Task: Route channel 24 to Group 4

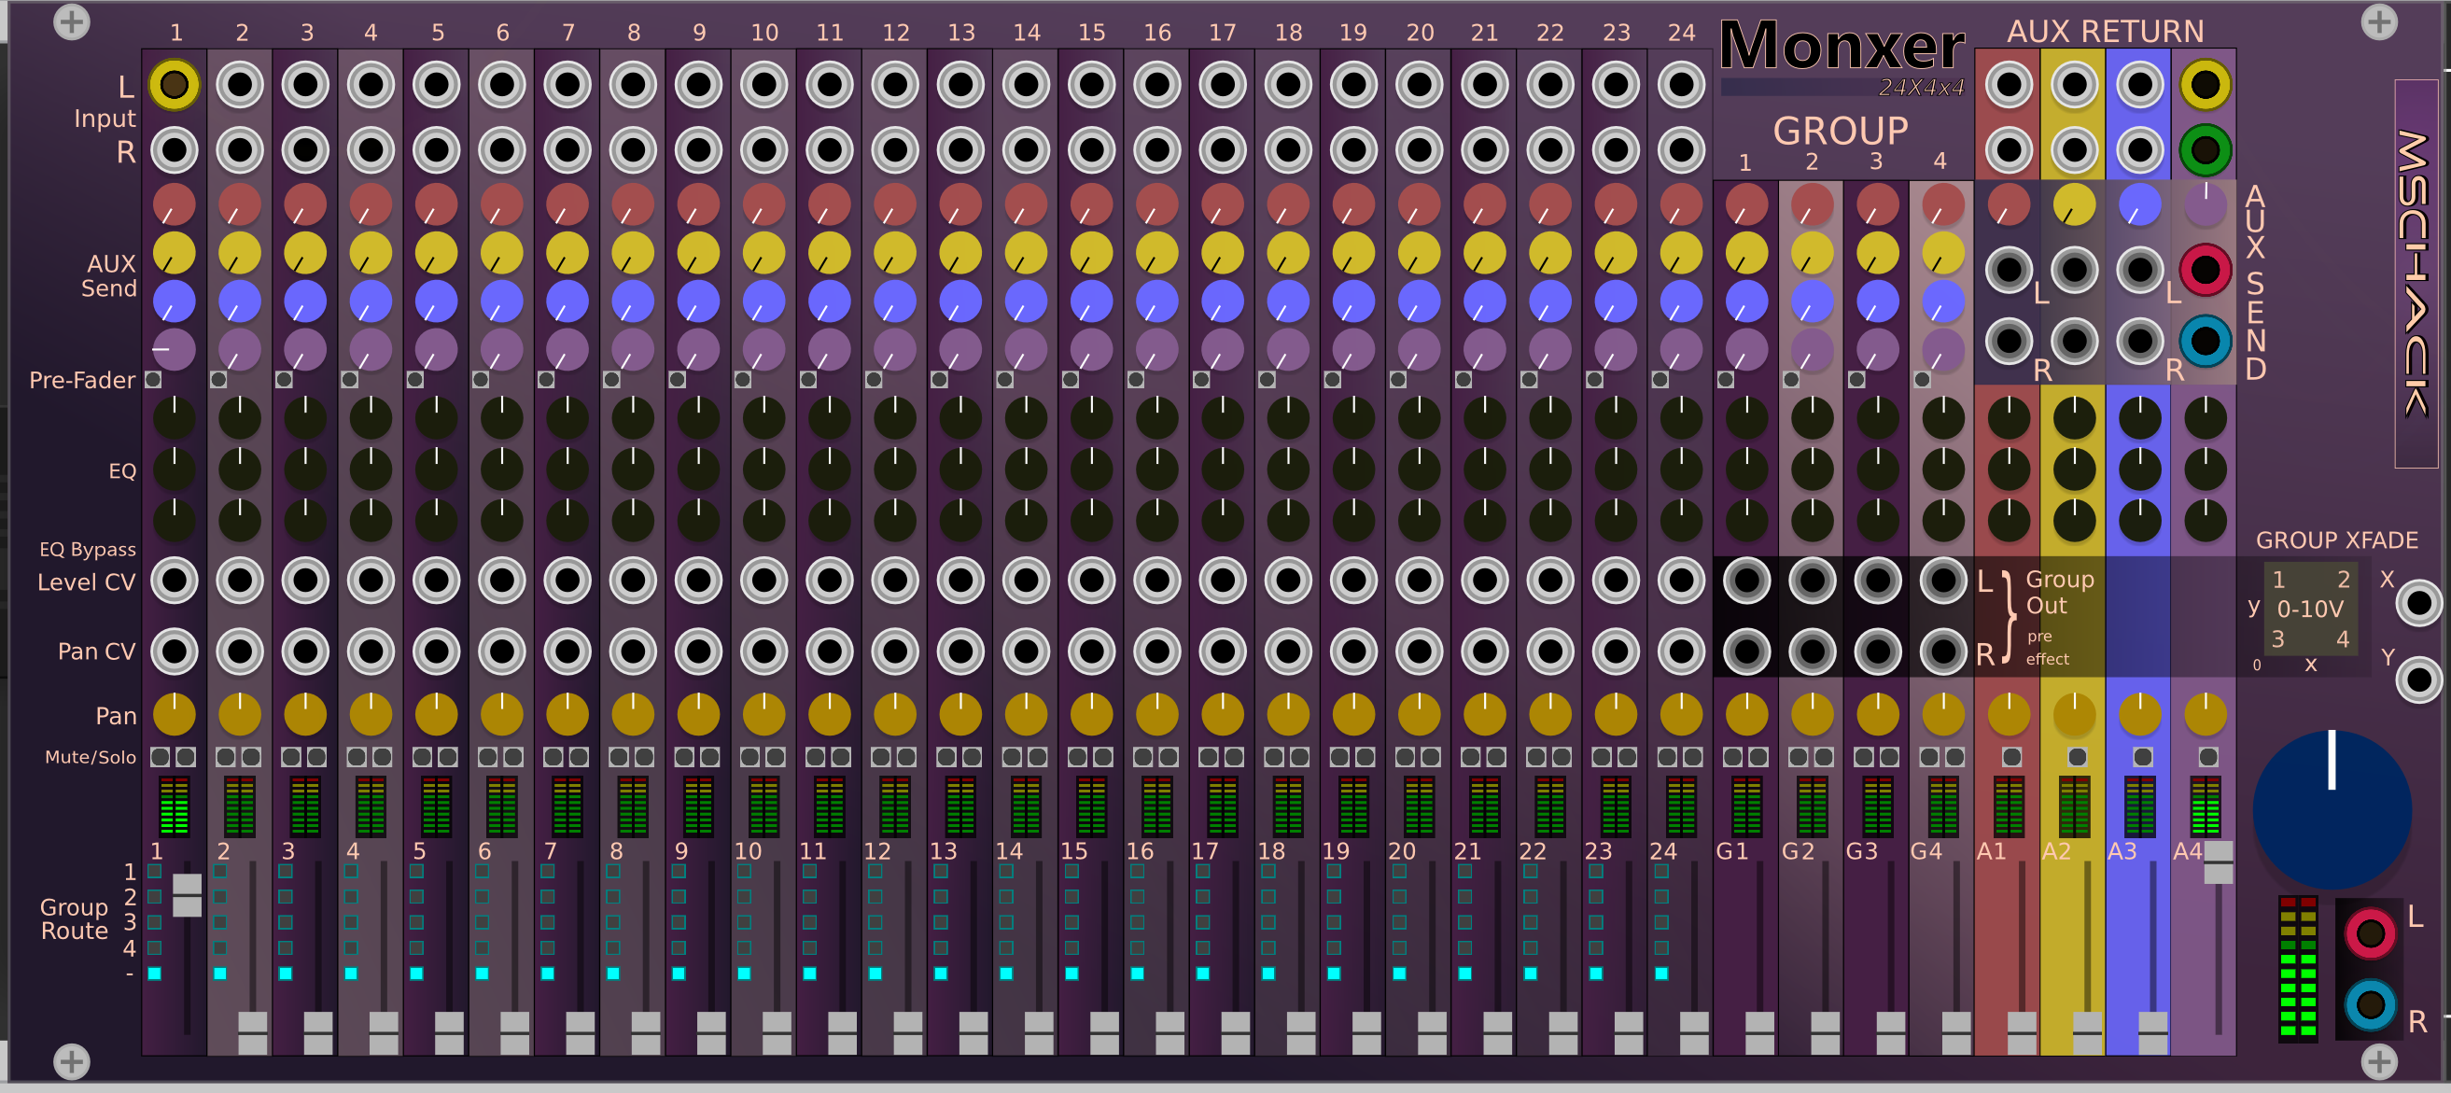Action: click(x=1661, y=948)
